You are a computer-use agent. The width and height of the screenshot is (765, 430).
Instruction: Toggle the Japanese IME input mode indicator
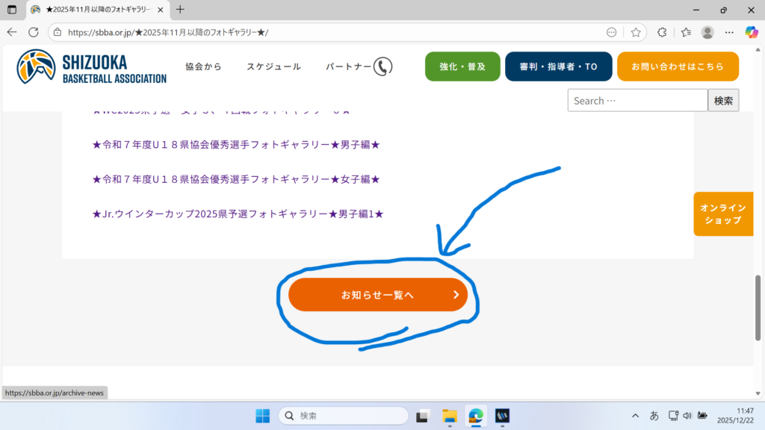[x=654, y=416]
